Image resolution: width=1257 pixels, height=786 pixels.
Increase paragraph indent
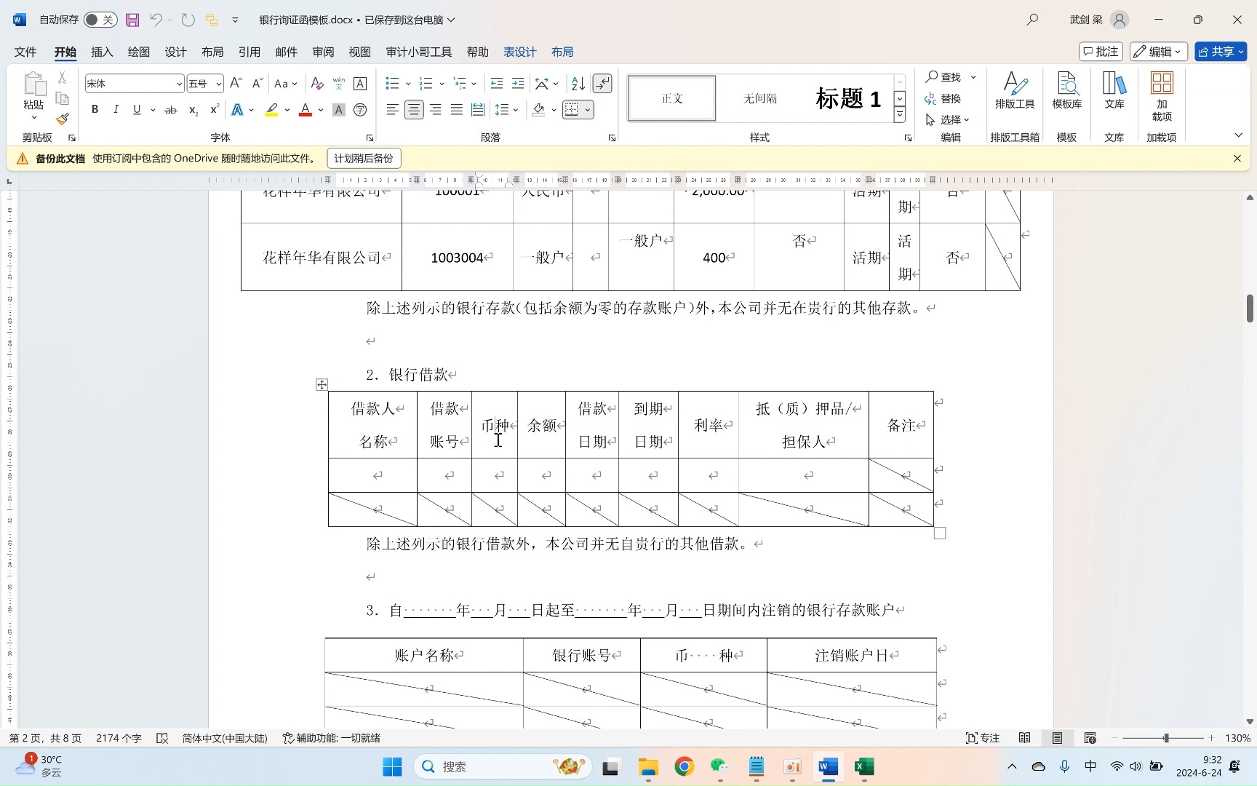click(518, 84)
